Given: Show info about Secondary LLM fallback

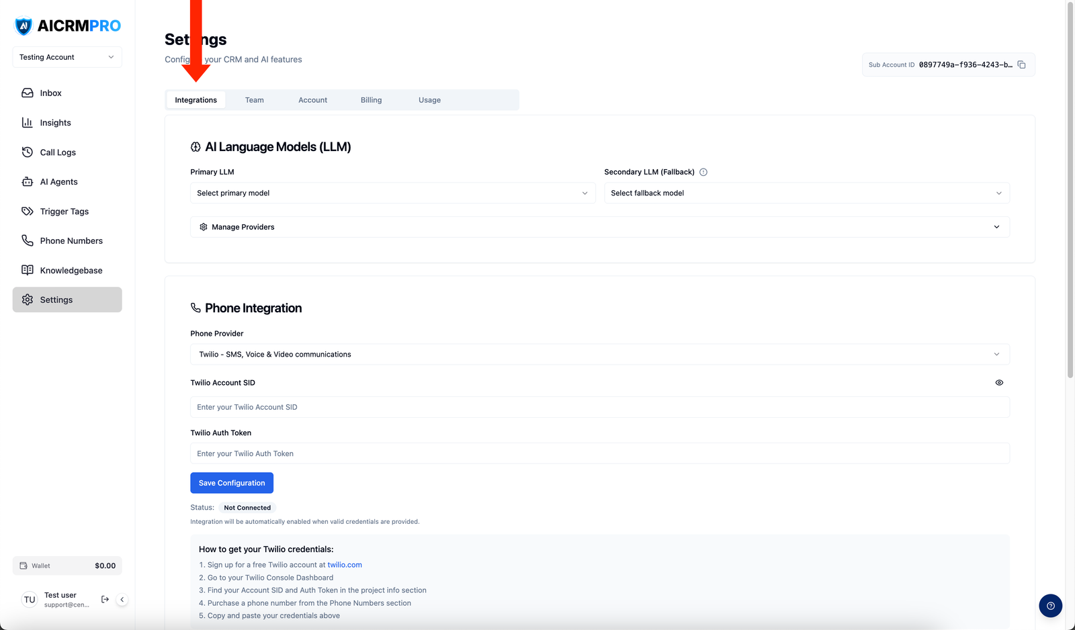Looking at the screenshot, I should tap(703, 172).
